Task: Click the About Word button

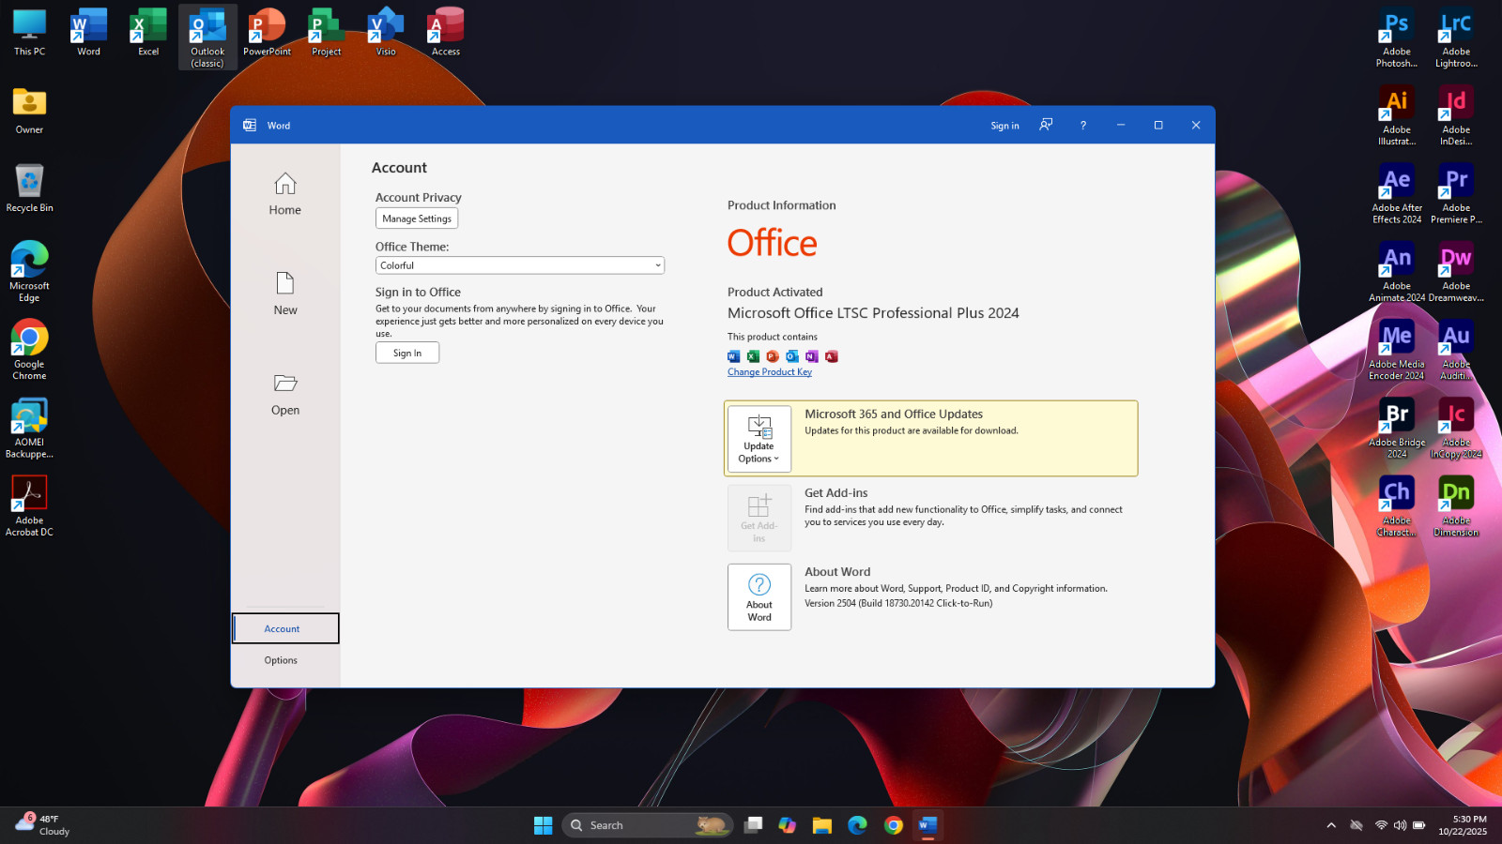Action: pyautogui.click(x=759, y=597)
